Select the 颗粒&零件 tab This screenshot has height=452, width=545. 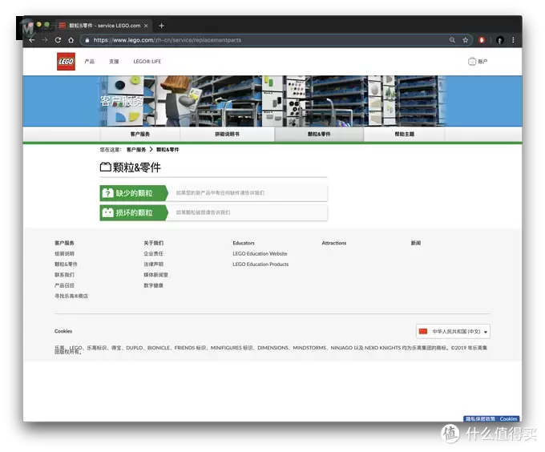pyautogui.click(x=319, y=134)
